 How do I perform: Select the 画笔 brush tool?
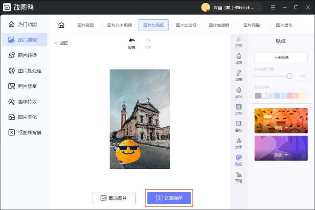[x=239, y=177]
